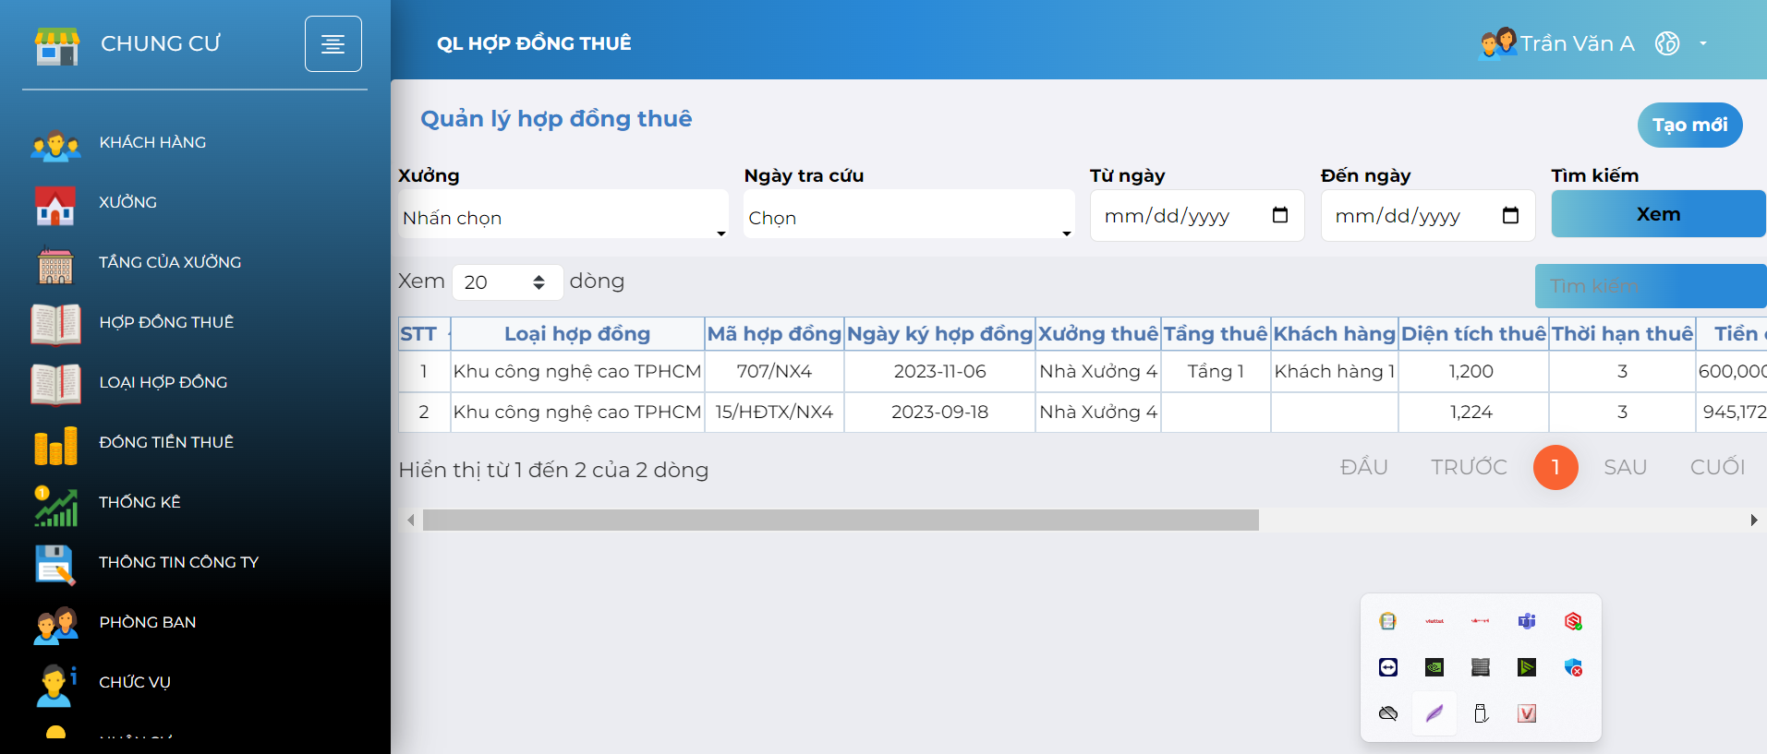Sort by Thời hạn thuê column header
The width and height of the screenshot is (1767, 754).
[x=1622, y=334]
